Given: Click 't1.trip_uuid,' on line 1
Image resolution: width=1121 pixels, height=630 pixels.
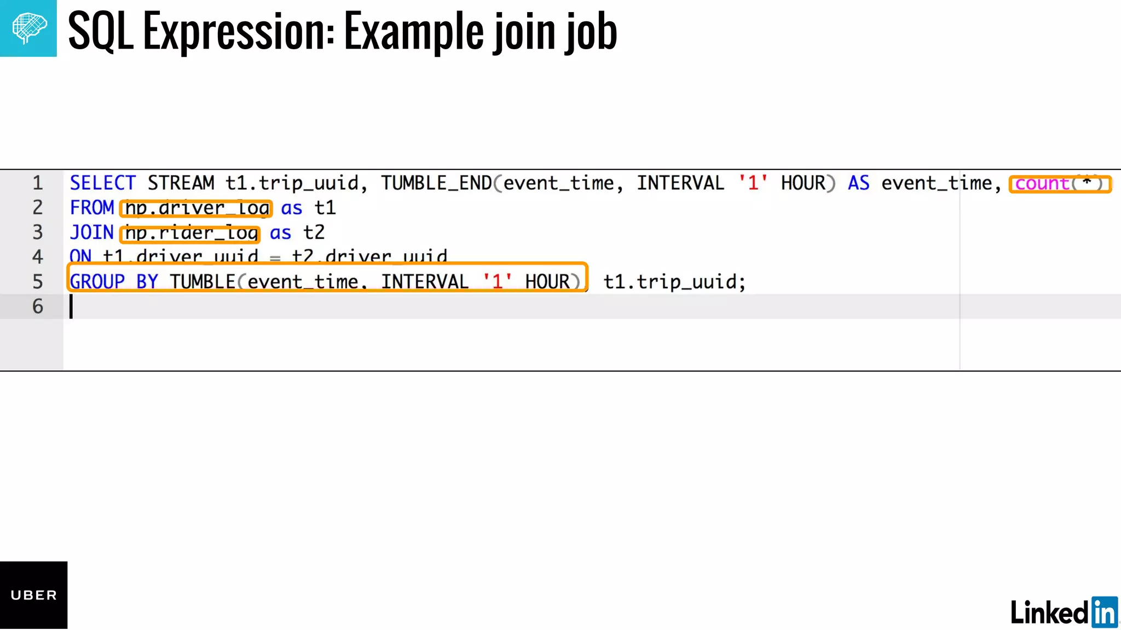Looking at the screenshot, I should click(296, 183).
